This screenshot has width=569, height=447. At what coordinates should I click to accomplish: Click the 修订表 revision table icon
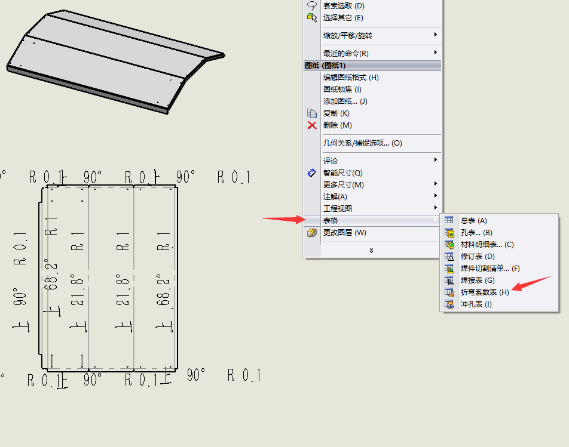(x=449, y=257)
